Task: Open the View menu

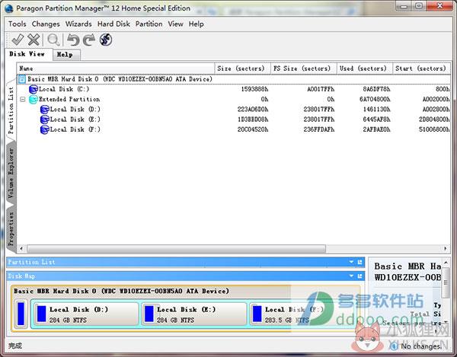Action: [175, 24]
